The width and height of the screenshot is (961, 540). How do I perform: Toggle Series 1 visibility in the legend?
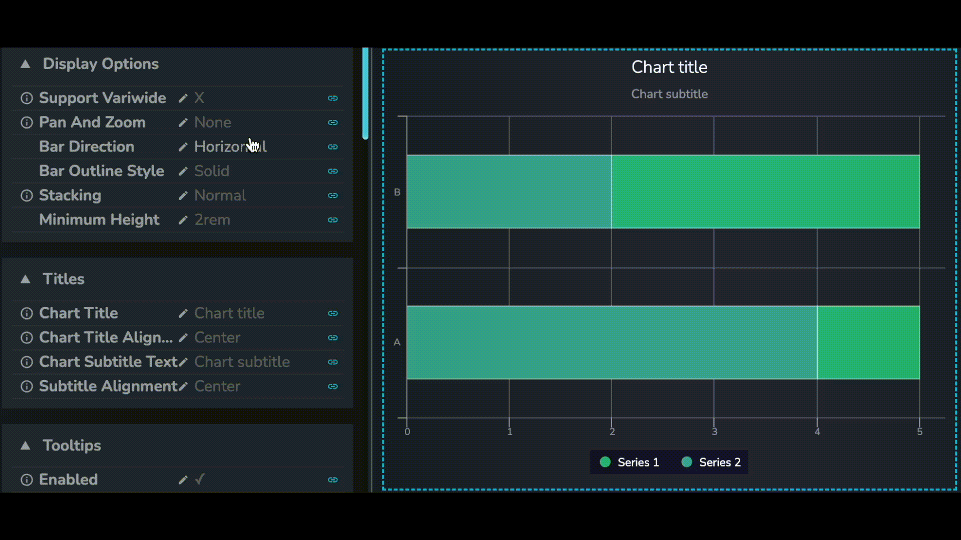[x=630, y=462]
